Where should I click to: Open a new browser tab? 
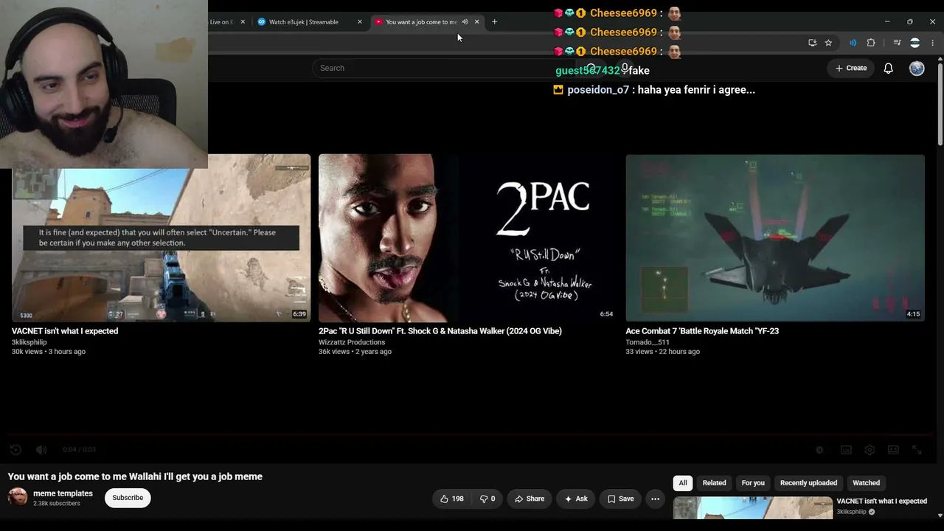tap(494, 22)
